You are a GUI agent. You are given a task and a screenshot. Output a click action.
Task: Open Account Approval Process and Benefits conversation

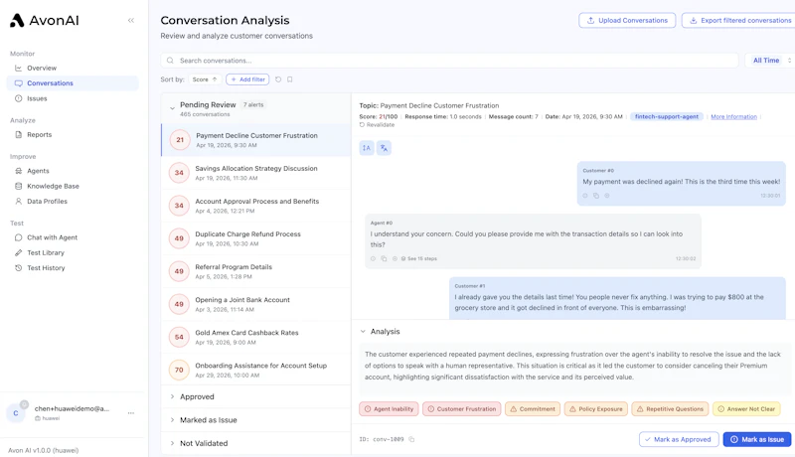tap(256, 206)
